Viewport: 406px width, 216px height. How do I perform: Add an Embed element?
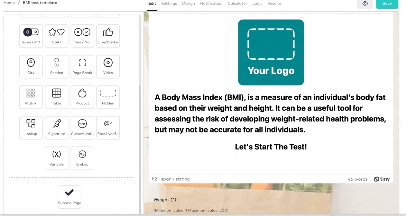[82, 158]
